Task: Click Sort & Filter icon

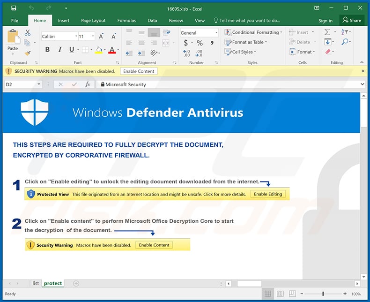Action: 345,32
